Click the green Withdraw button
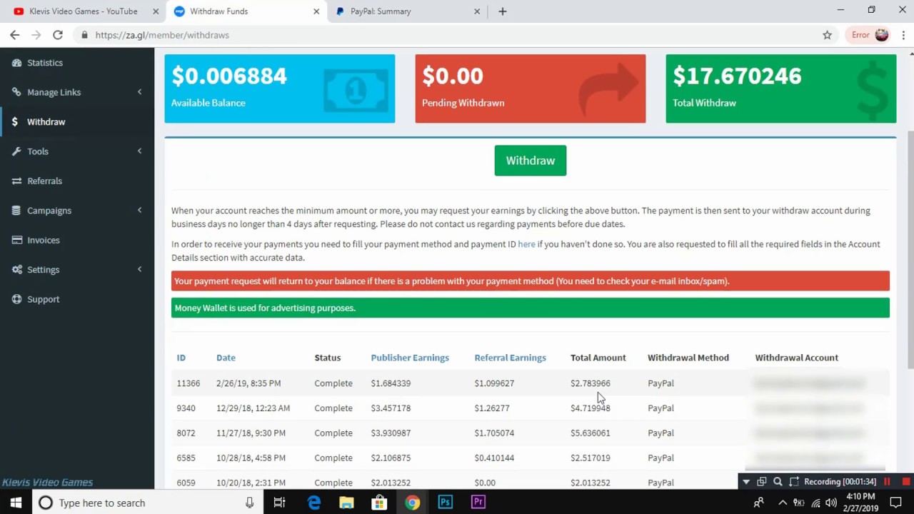914x514 pixels. point(531,161)
